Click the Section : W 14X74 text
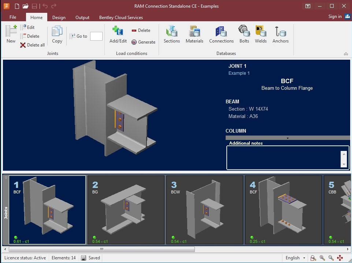 pyautogui.click(x=248, y=109)
